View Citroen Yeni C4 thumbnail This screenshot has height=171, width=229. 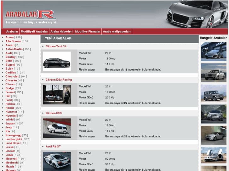[x=57, y=61]
